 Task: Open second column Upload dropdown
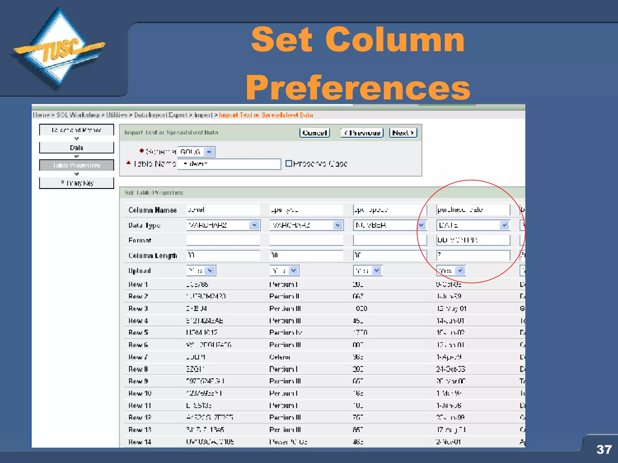click(x=284, y=270)
